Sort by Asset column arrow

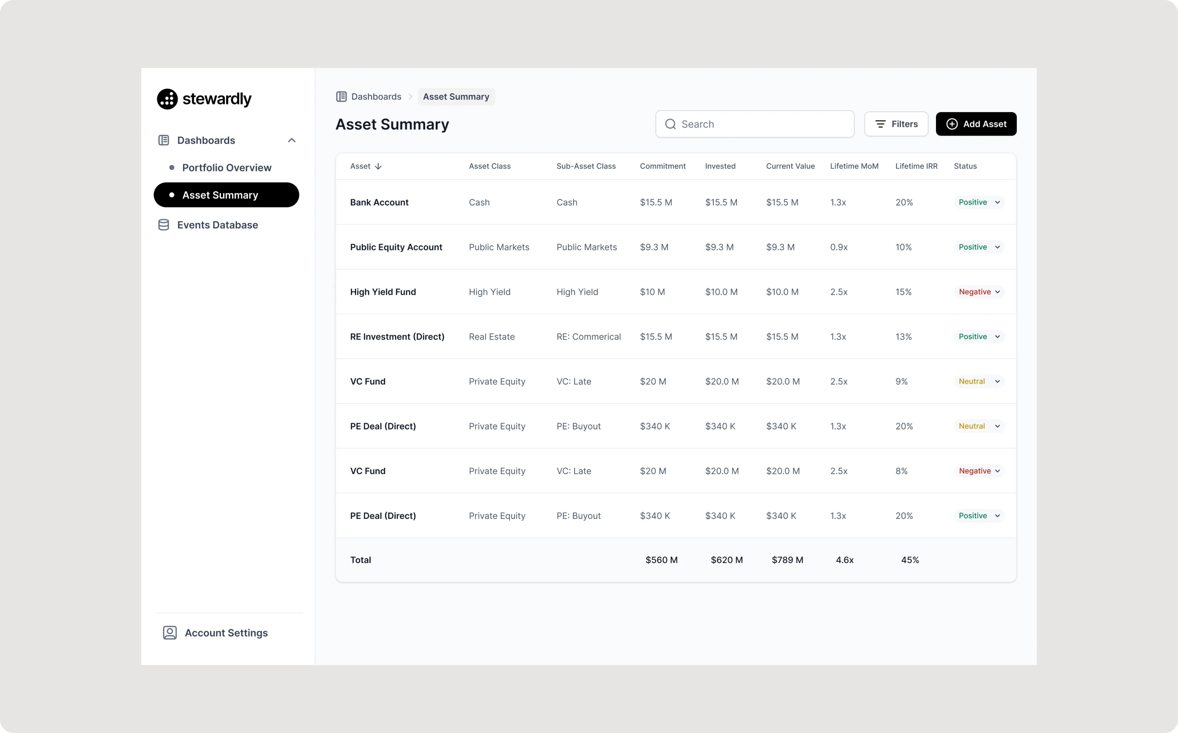point(378,166)
